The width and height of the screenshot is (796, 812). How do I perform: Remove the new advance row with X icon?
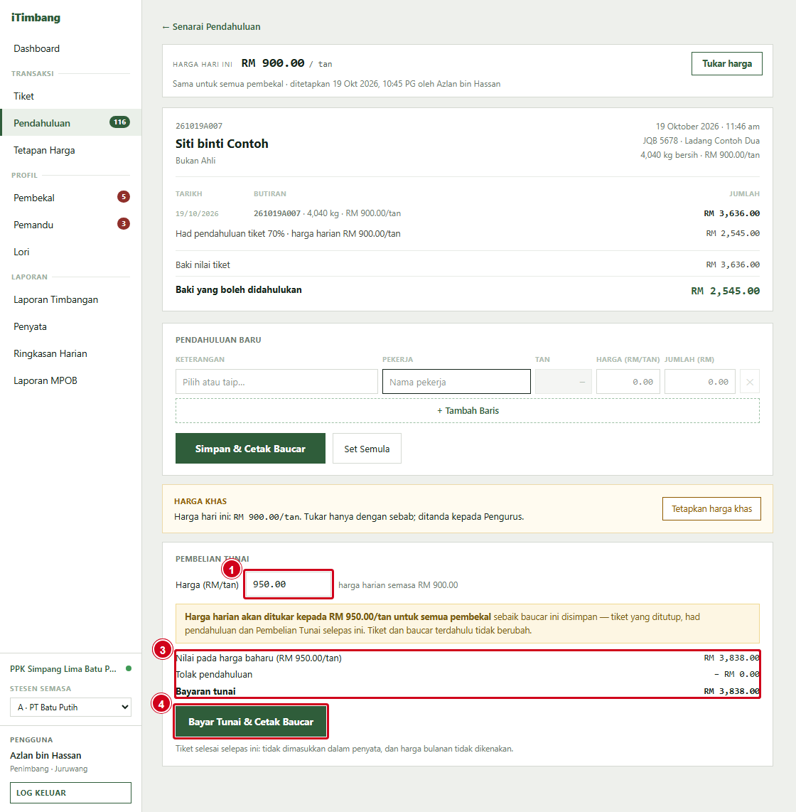click(x=749, y=382)
